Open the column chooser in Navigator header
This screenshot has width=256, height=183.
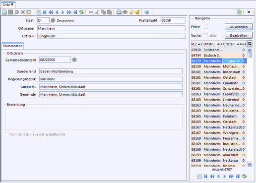(250, 44)
